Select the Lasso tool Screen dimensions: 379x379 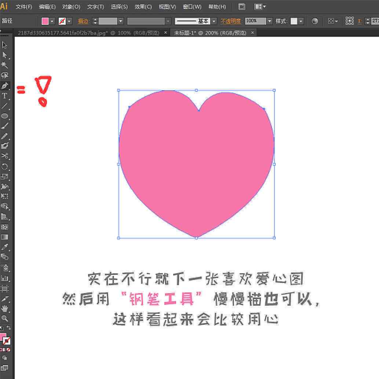pos(5,75)
